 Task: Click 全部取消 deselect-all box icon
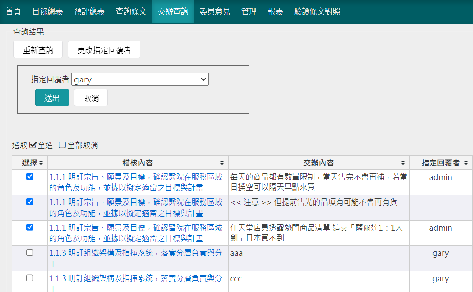click(63, 145)
